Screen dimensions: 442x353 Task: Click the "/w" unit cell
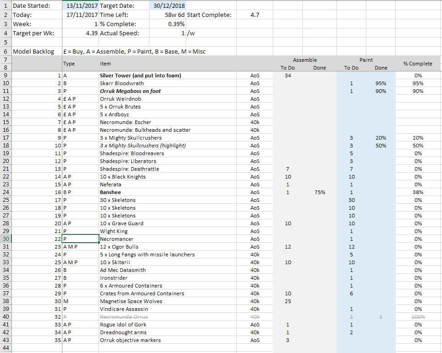[x=211, y=33]
